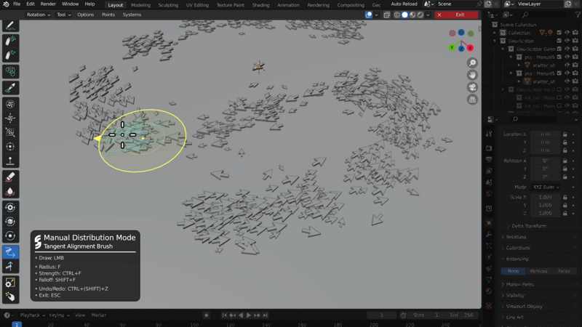
Task: Enable the first ins_col row checkbox
Action: pos(559,97)
